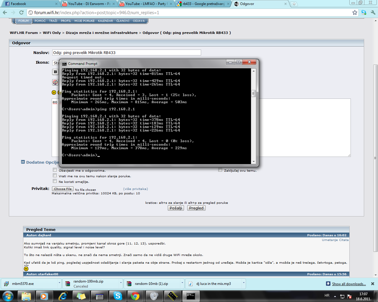The height and width of the screenshot is (302, 378).
Task: Open Internet Explorer from taskbar
Action: pos(63,296)
